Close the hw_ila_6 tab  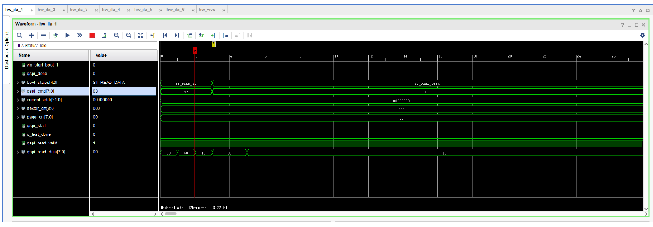click(192, 10)
